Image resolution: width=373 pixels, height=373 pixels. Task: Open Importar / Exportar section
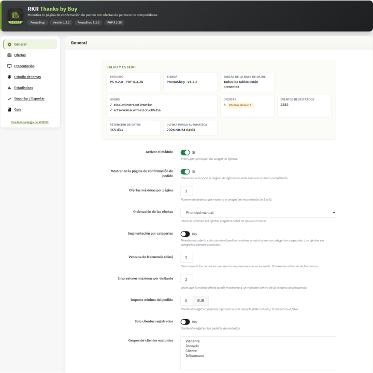(29, 98)
